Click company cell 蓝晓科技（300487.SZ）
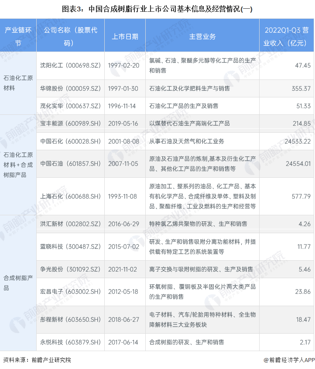The image size is (315, 369). 70,247
